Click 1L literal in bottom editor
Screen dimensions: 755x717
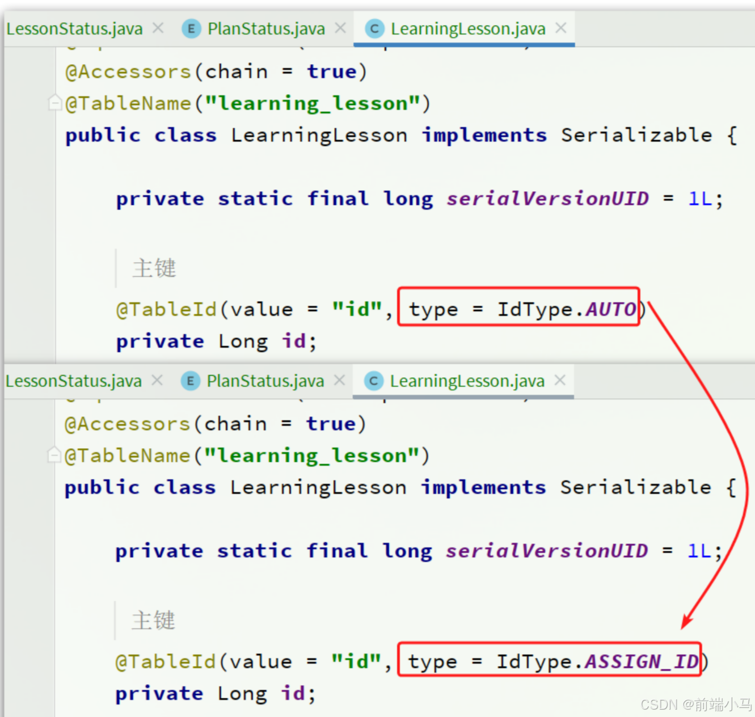pyautogui.click(x=698, y=551)
